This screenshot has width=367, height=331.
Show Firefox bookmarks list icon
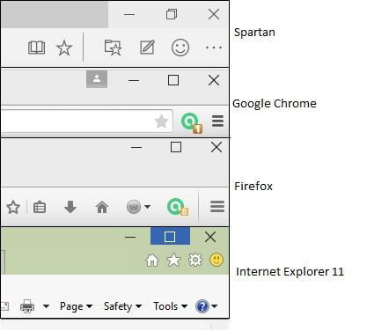(40, 207)
